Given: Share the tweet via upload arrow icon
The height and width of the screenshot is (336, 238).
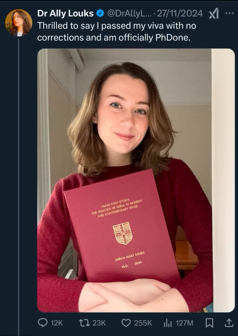Looking at the screenshot, I should coord(229,323).
